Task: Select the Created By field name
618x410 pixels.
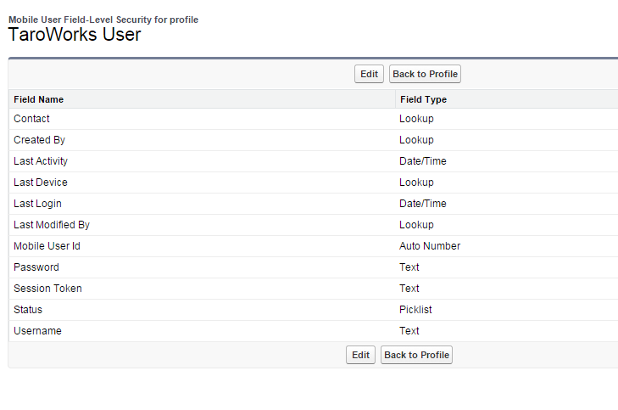Action: 39,140
